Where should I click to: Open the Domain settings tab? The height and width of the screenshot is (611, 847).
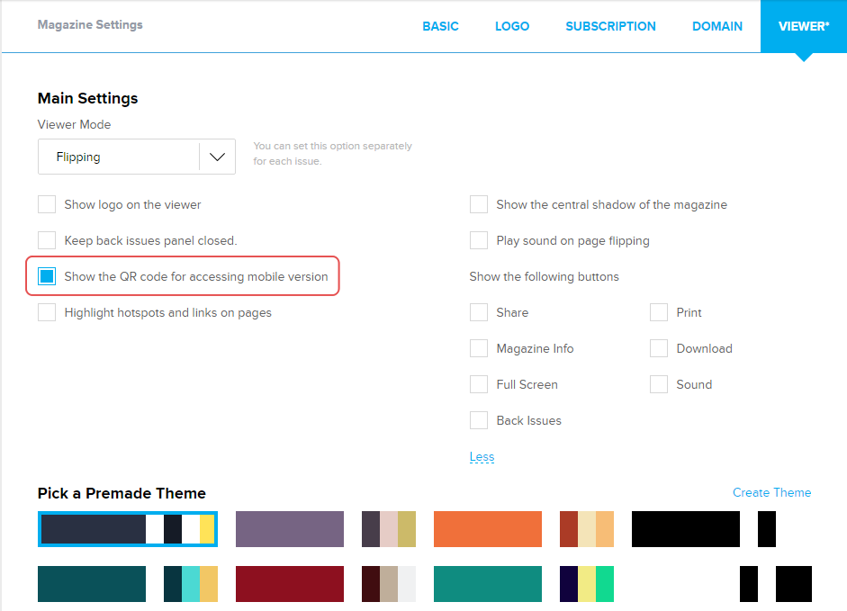716,26
